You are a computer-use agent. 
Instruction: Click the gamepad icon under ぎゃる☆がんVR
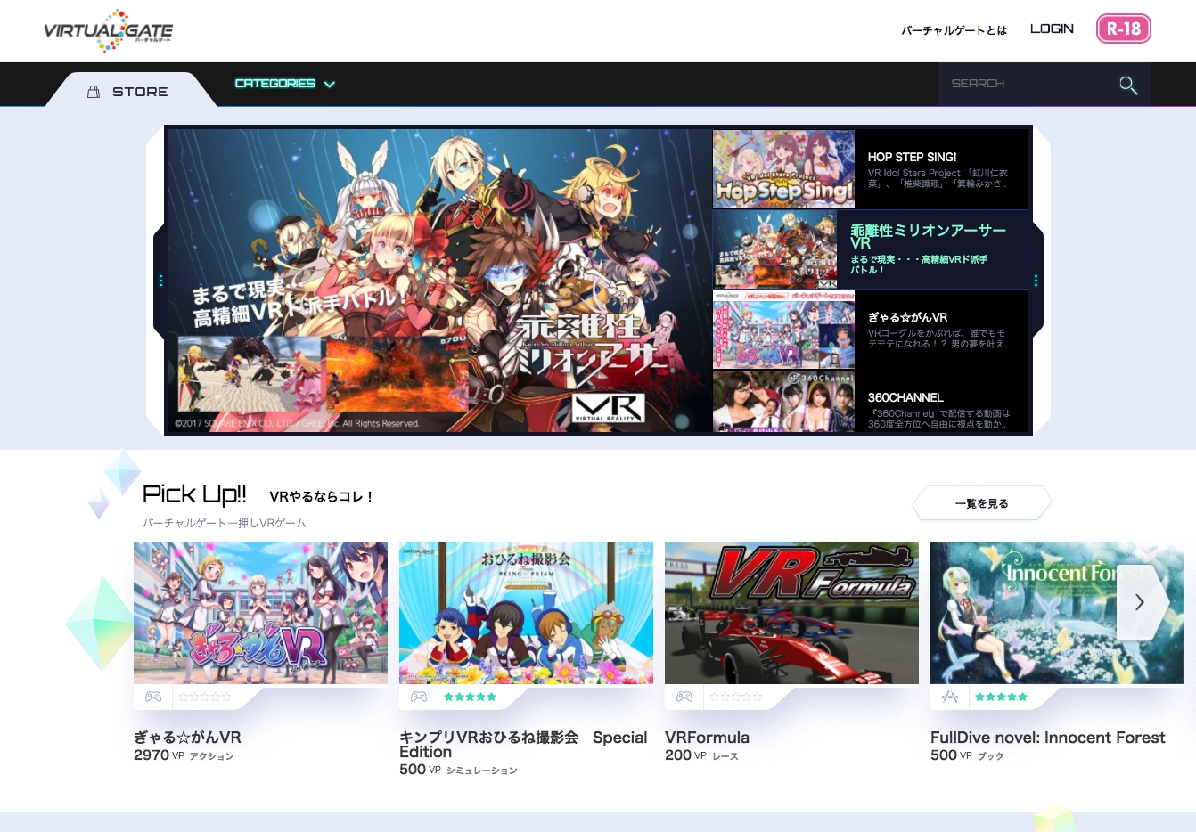coord(153,697)
